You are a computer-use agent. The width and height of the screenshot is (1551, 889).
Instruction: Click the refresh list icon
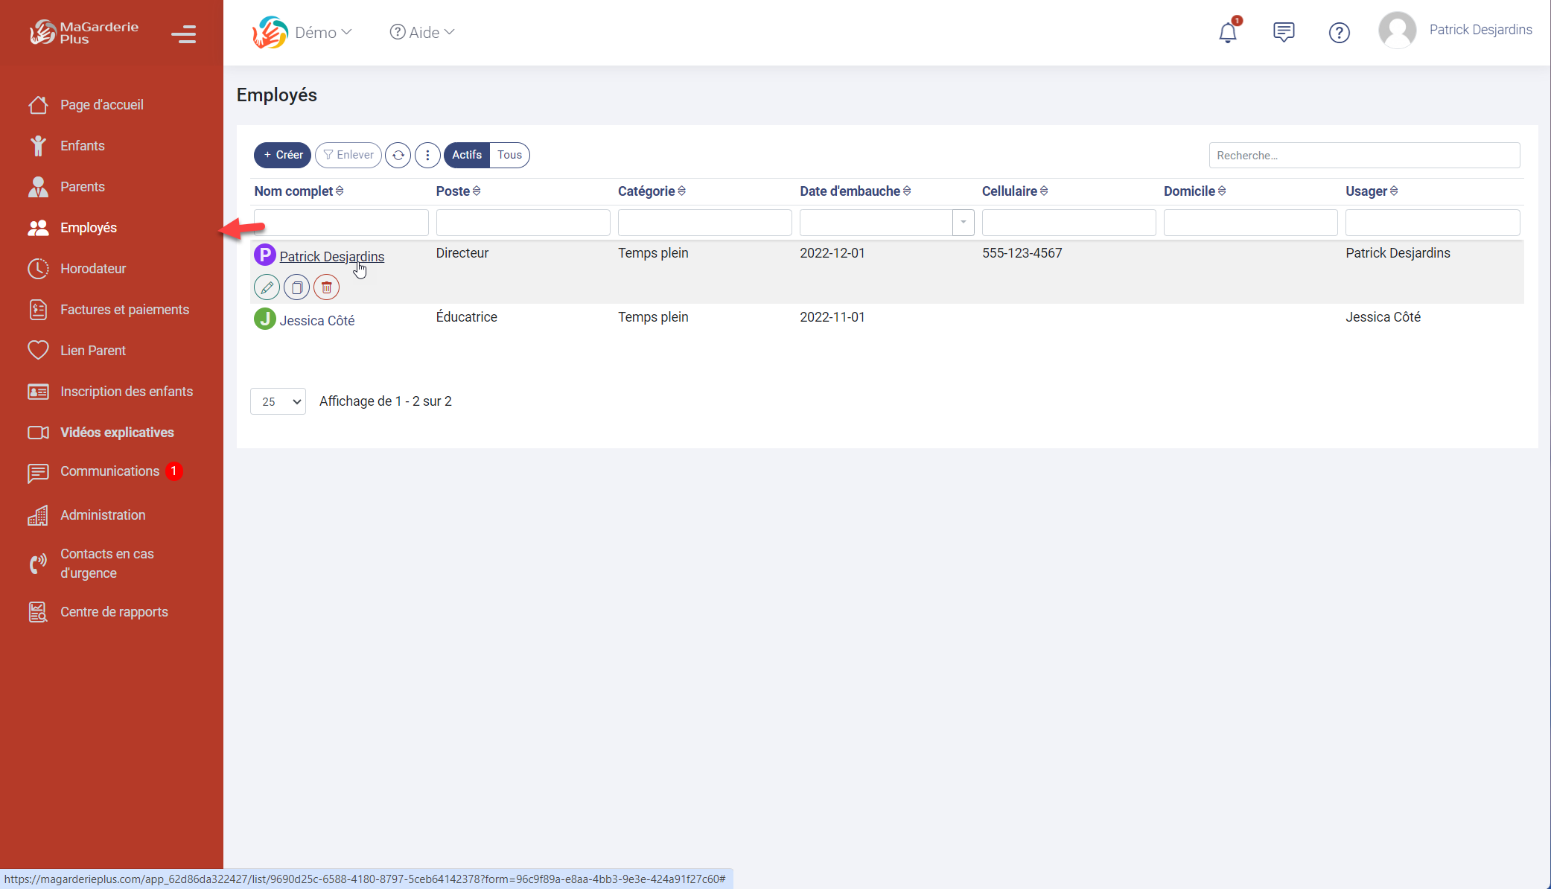pos(398,155)
